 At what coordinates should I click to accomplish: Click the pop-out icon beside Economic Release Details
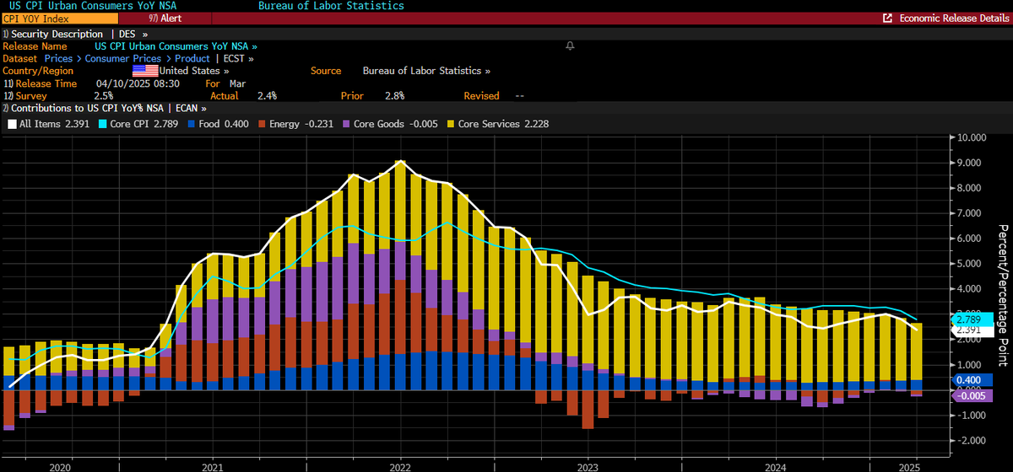pos(887,18)
